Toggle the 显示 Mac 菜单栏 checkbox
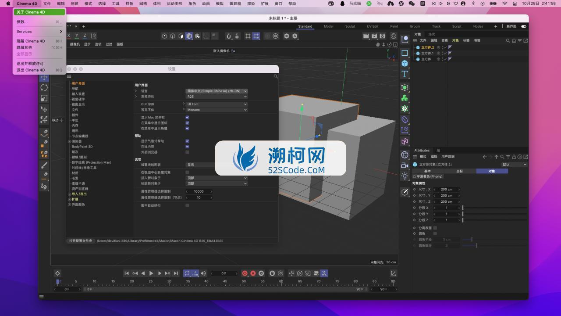Viewport: 561px width, 316px height. (187, 117)
